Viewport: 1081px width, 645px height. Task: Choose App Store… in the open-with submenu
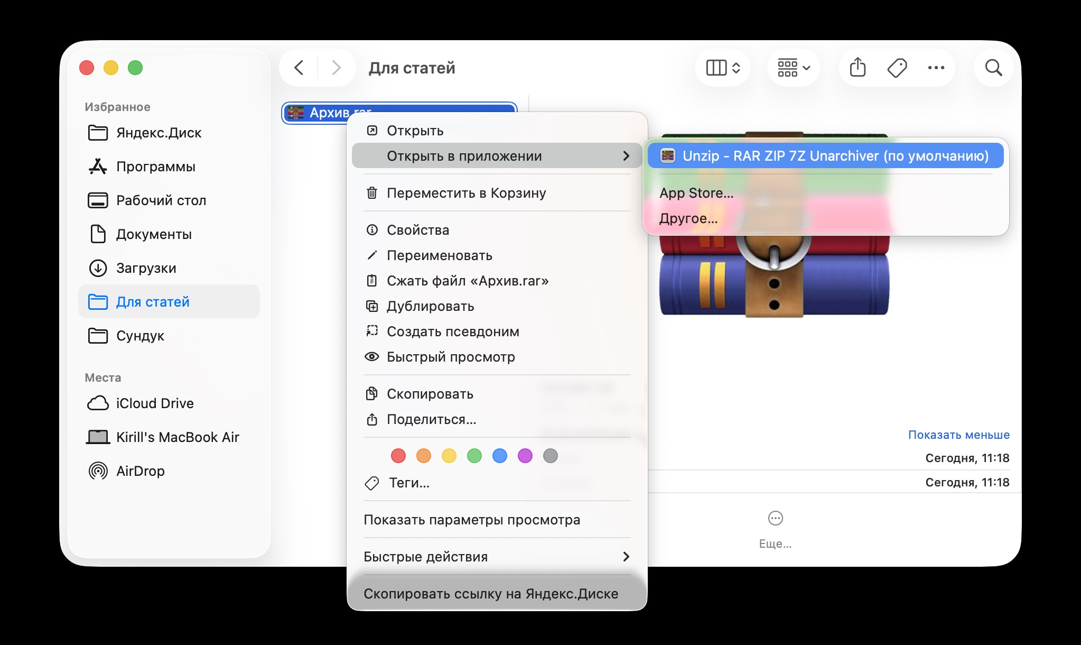[x=696, y=192]
